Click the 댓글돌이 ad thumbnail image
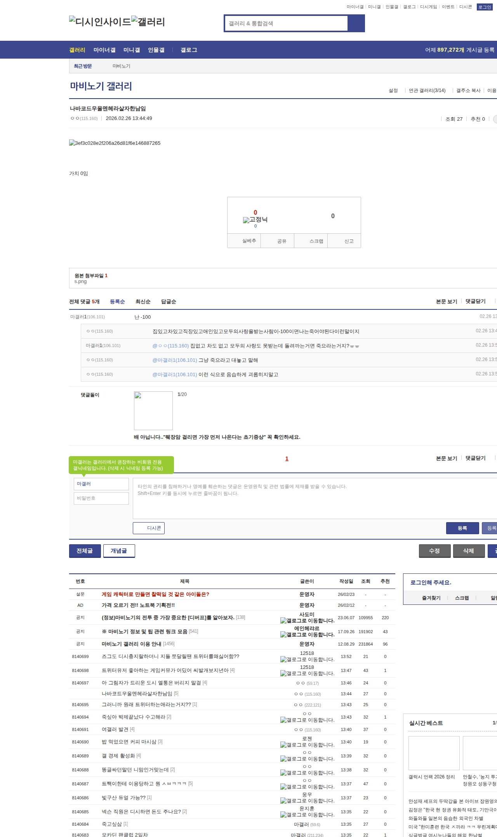 153,410
